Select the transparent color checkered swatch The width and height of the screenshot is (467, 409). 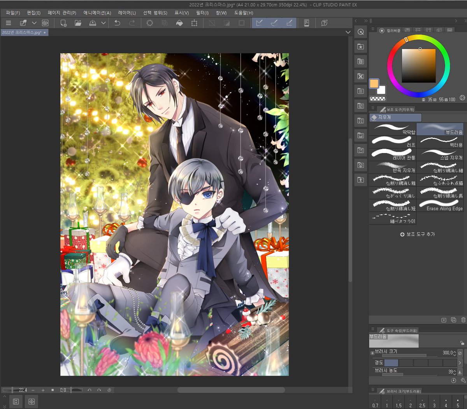pyautogui.click(x=377, y=99)
